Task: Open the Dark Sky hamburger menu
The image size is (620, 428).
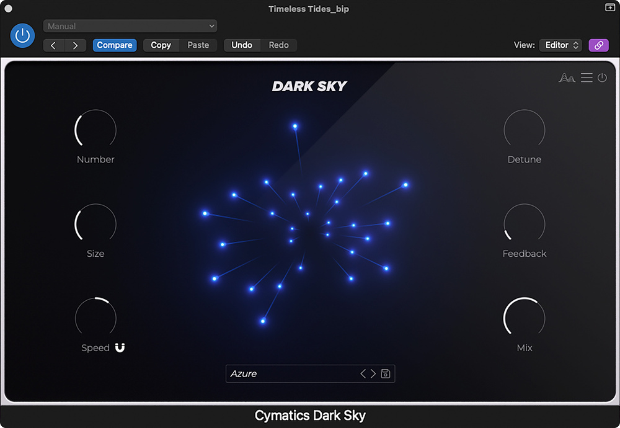Action: tap(587, 78)
